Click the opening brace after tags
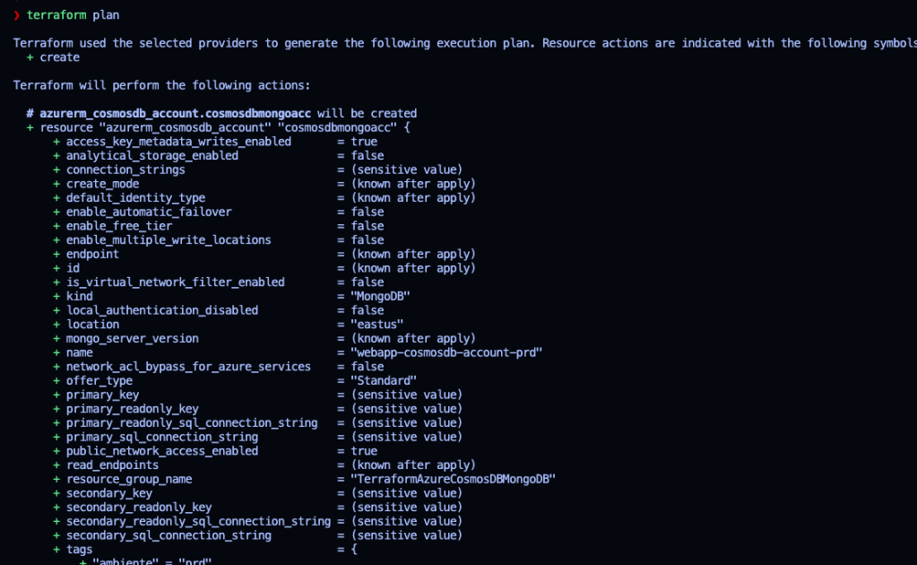 (354, 550)
